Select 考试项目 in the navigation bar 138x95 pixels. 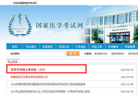point(47,47)
